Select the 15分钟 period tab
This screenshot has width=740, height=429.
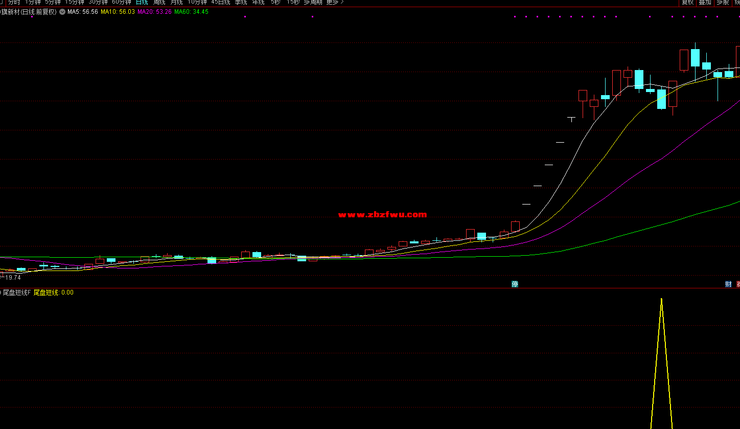[x=75, y=2]
